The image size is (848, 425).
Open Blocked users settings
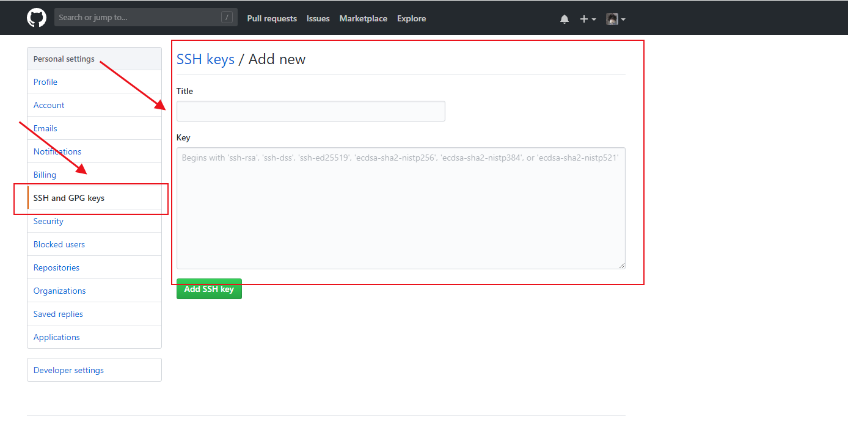[94, 244]
